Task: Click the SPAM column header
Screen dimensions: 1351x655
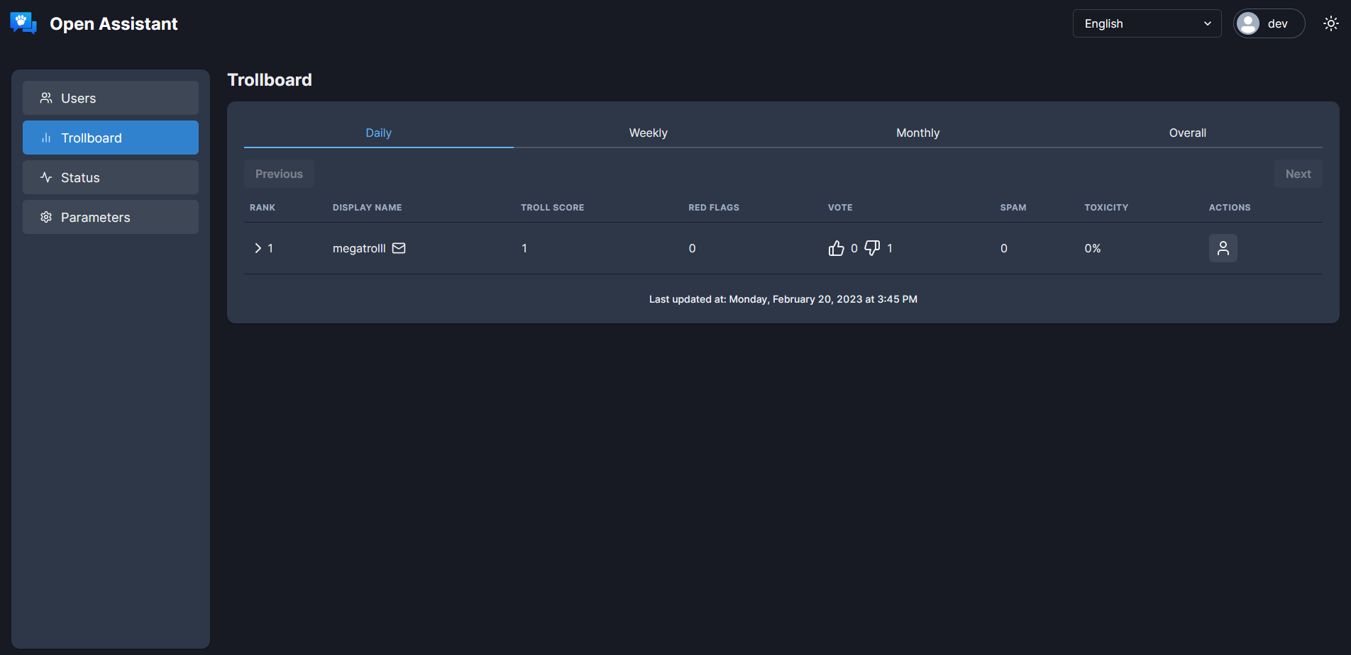Action: click(1013, 208)
